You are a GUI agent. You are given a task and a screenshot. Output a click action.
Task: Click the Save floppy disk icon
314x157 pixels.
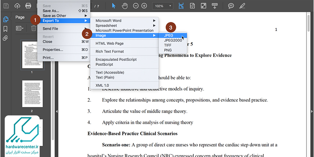6,6
